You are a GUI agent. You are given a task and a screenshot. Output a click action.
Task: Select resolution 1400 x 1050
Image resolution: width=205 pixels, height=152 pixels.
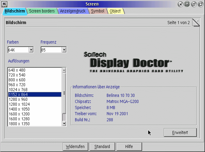click(35, 109)
